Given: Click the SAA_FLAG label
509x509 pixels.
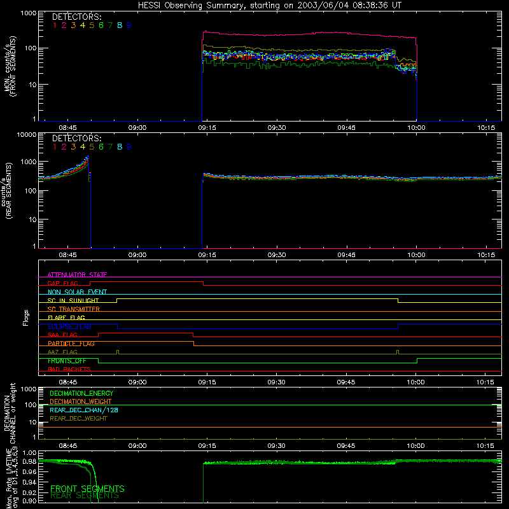Looking at the screenshot, I should coord(62,335).
